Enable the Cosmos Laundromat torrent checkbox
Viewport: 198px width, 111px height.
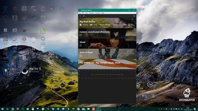click(x=80, y=35)
